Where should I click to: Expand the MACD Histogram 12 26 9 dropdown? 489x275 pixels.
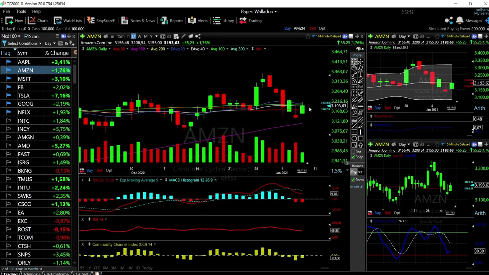[x=216, y=180]
